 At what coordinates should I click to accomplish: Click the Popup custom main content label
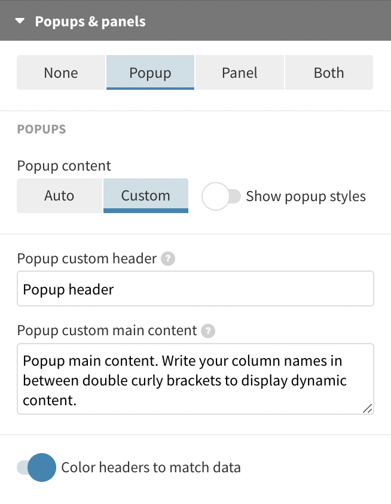tap(107, 330)
